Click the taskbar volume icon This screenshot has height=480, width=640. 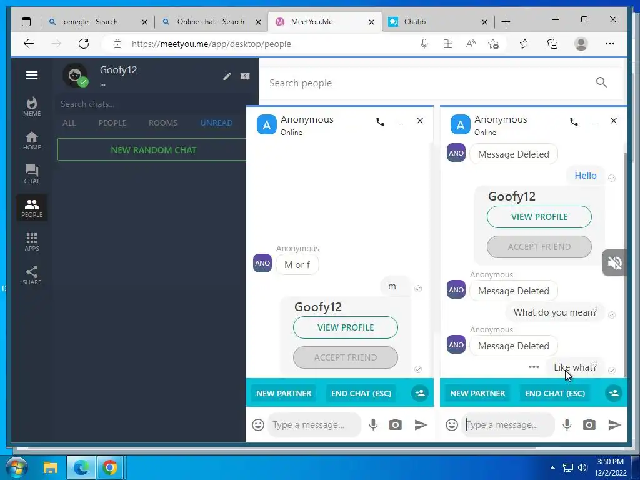click(582, 467)
